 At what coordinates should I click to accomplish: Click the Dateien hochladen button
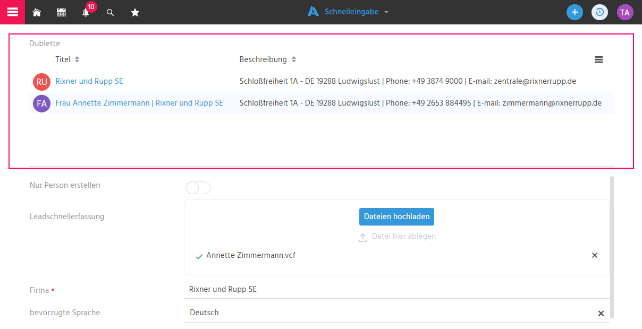point(397,217)
